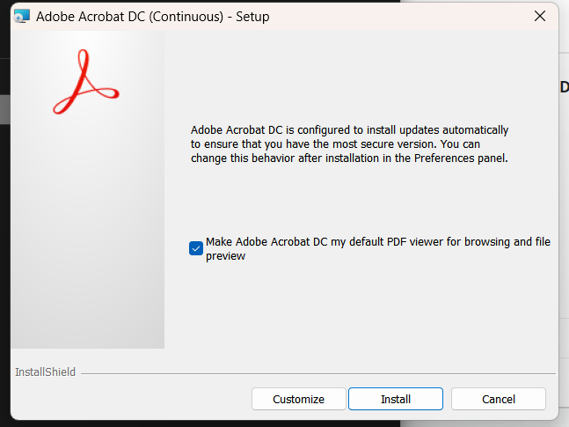This screenshot has height=427, width=569.
Task: Click the background window at right edge
Action: click(x=564, y=220)
